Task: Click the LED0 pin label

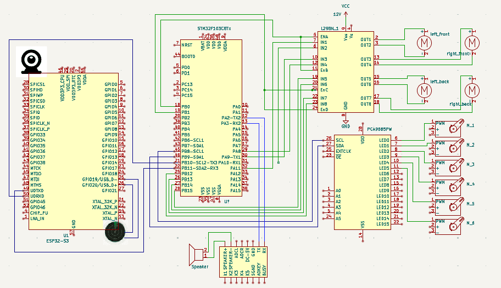Action: [x=384, y=140]
